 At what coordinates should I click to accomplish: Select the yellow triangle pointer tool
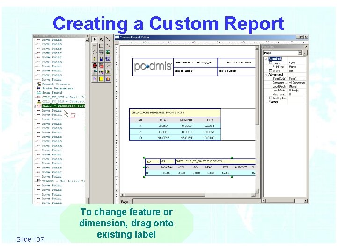click(x=95, y=59)
